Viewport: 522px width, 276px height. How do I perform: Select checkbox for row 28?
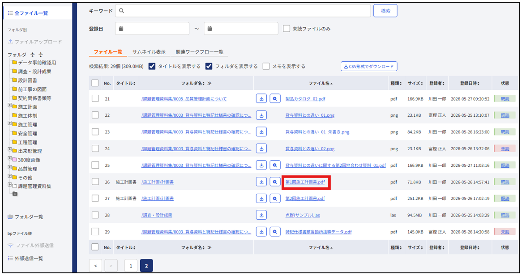click(x=95, y=215)
